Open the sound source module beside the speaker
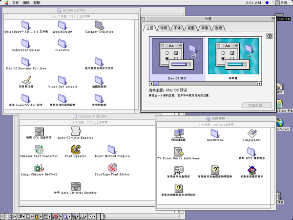293x220 pixels. 21,217
